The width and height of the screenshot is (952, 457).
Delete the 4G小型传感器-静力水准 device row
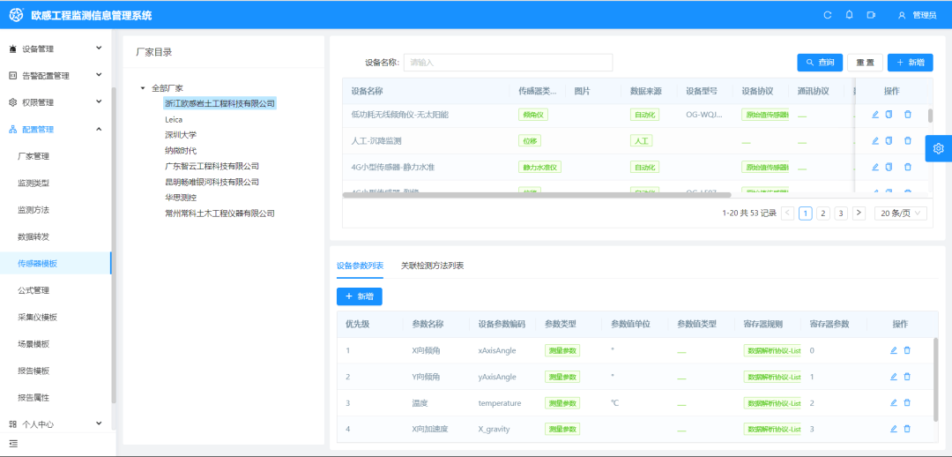(908, 167)
